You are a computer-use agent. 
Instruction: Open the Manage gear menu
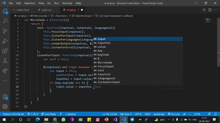click(5, 107)
